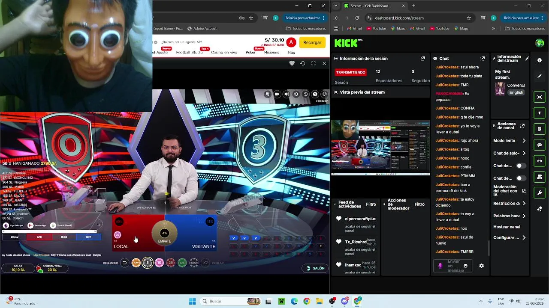Open the live game chat bubble icon
Image resolution: width=549 pixels, height=308 pixels.
267,94
